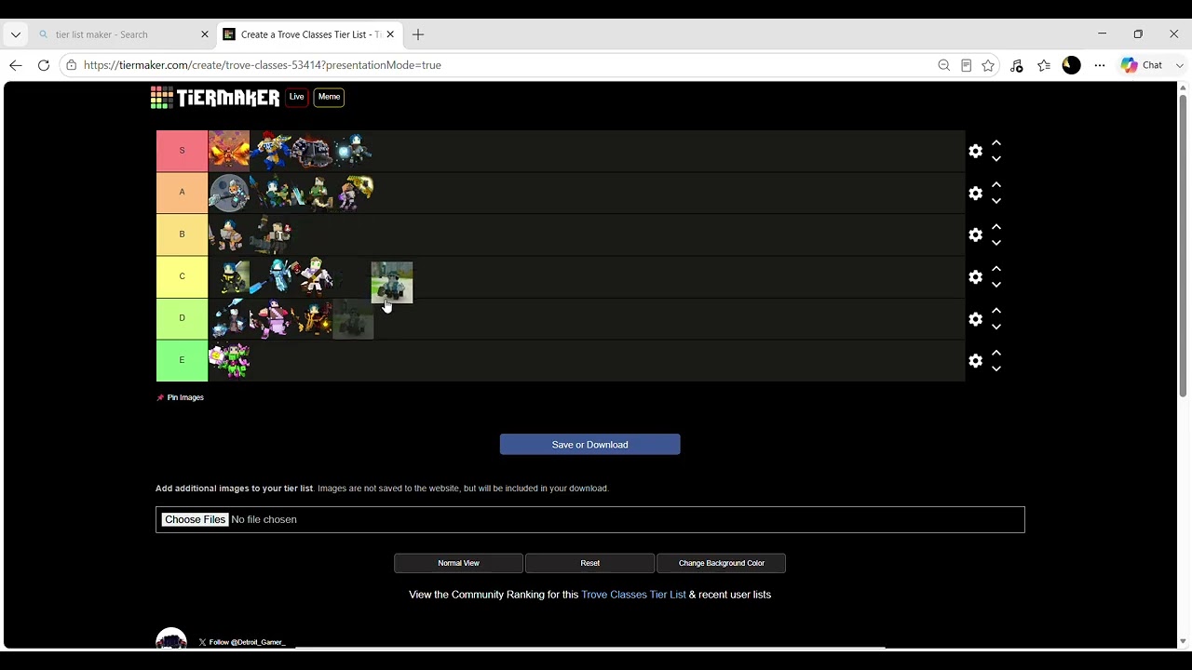Image resolution: width=1192 pixels, height=670 pixels.
Task: Open the Meme badge link
Action: pyautogui.click(x=329, y=97)
